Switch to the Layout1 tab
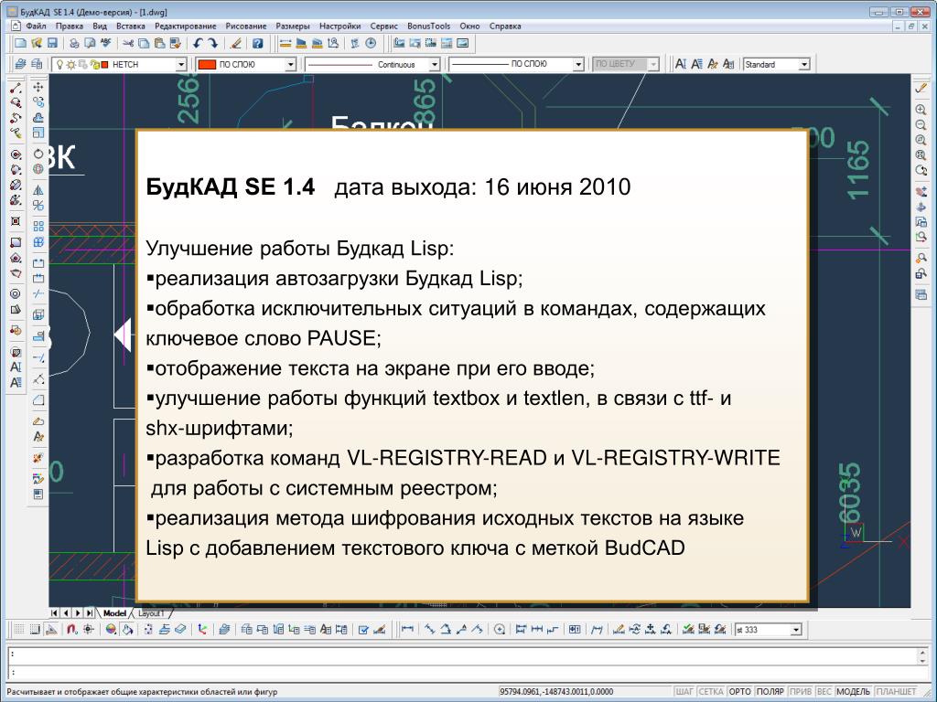The image size is (937, 702). point(151,613)
